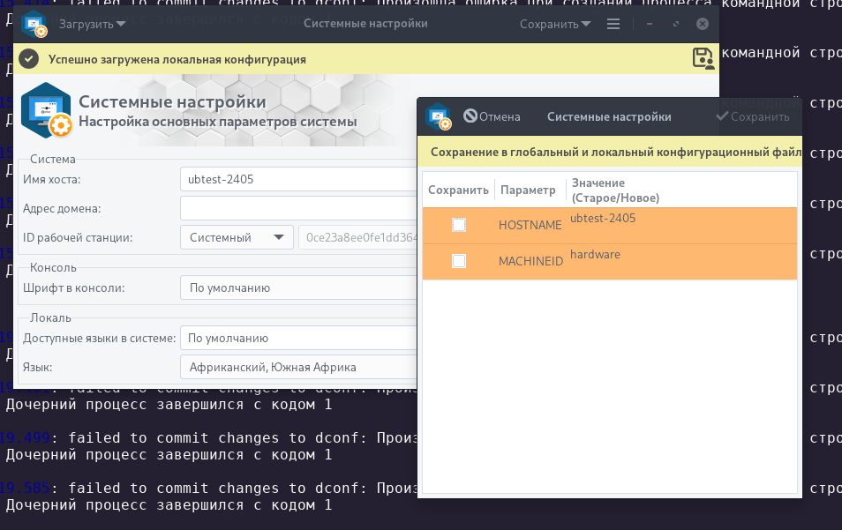842x530 pixels.
Task: Enable the HOSTNAME save checkbox
Action: click(x=459, y=225)
